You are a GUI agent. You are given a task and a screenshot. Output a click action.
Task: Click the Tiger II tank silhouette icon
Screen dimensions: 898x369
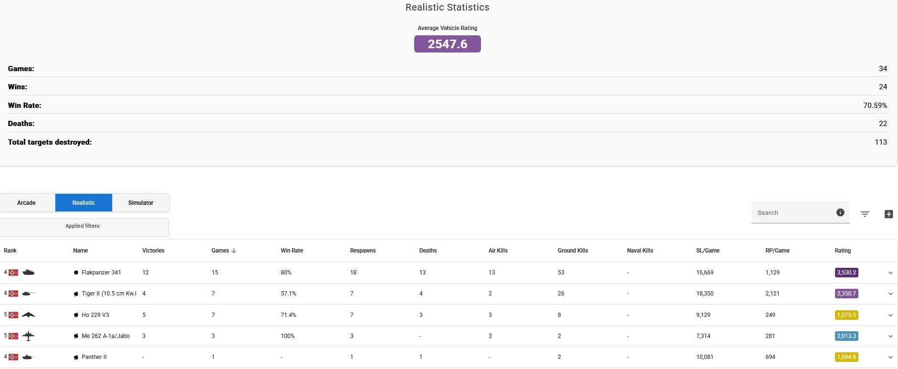click(28, 294)
